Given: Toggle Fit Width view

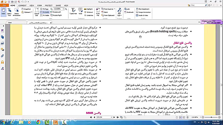Looking at the screenshot, I should pos(44,12).
